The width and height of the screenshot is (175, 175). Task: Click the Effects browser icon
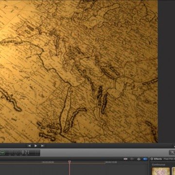tap(152, 159)
